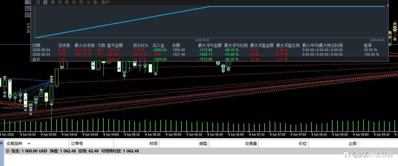Click the 最大浮亏金额 column header

pos(210,46)
